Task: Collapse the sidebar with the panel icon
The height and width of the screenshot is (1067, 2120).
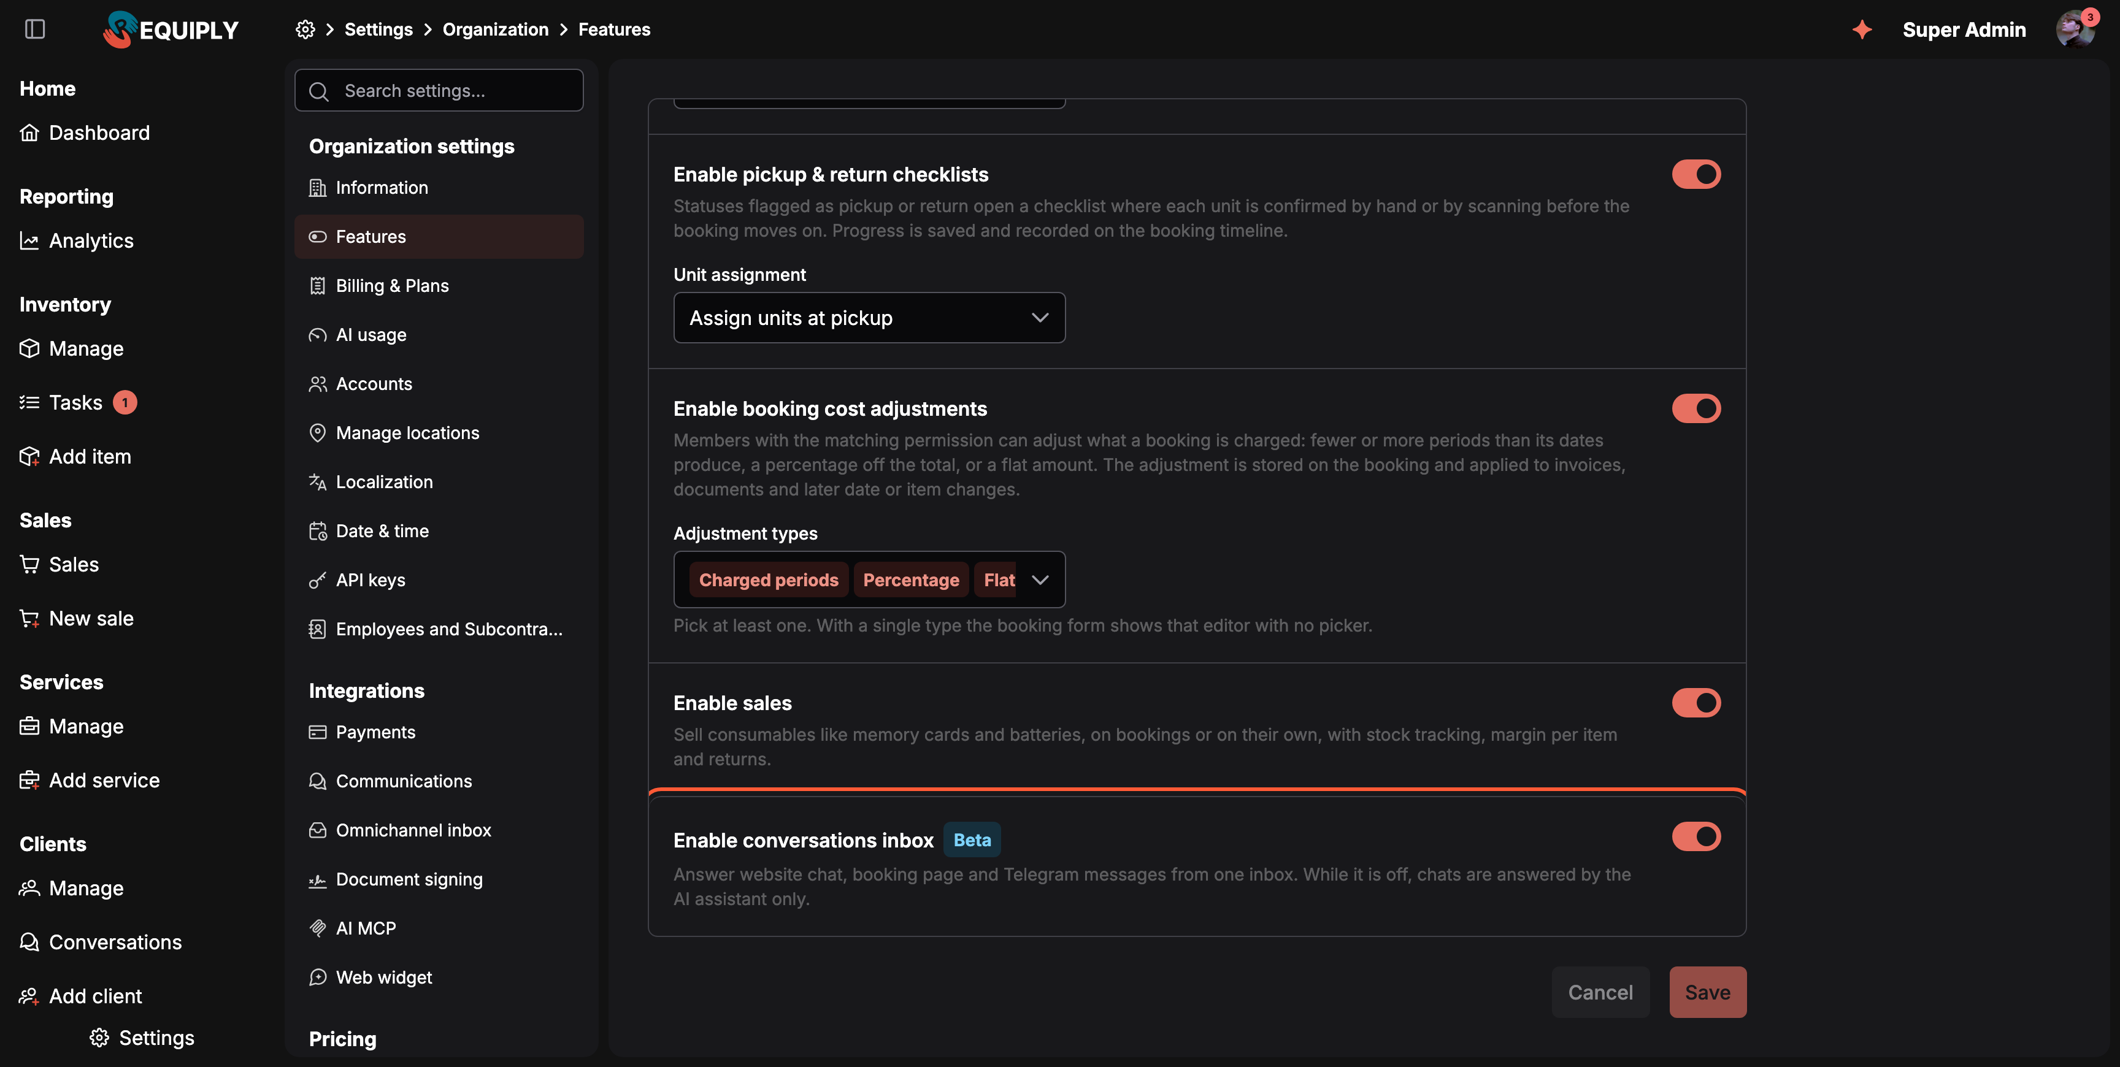Action: pos(34,29)
